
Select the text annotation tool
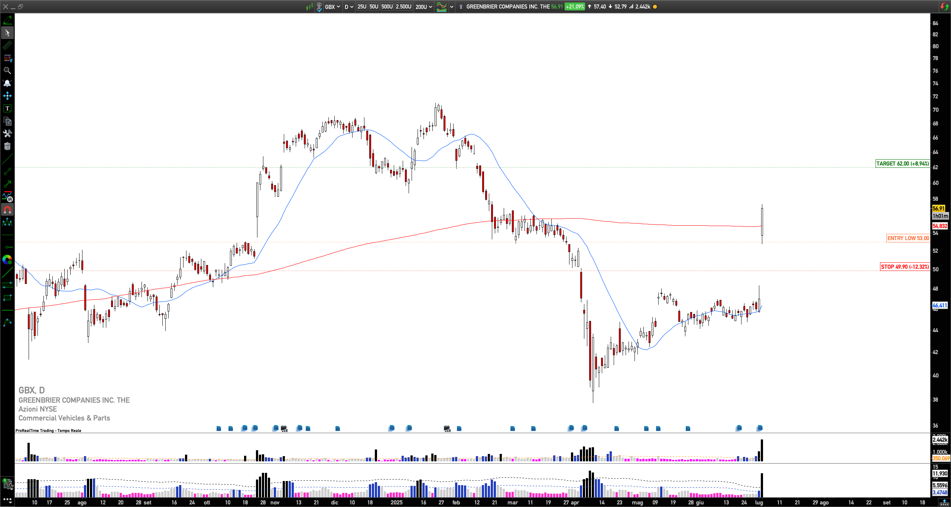(7, 108)
